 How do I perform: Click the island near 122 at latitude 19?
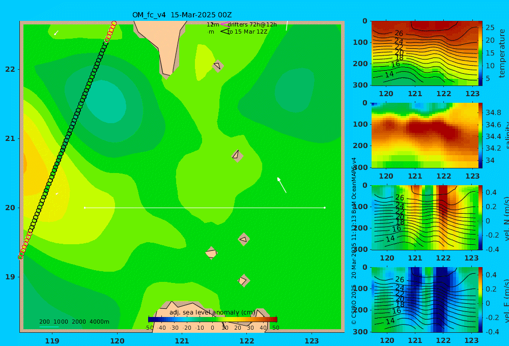[x=243, y=280]
